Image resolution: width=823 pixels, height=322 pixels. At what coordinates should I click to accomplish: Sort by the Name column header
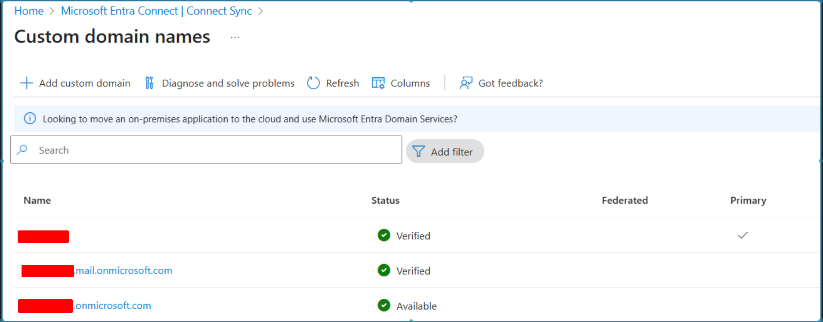[x=37, y=200]
